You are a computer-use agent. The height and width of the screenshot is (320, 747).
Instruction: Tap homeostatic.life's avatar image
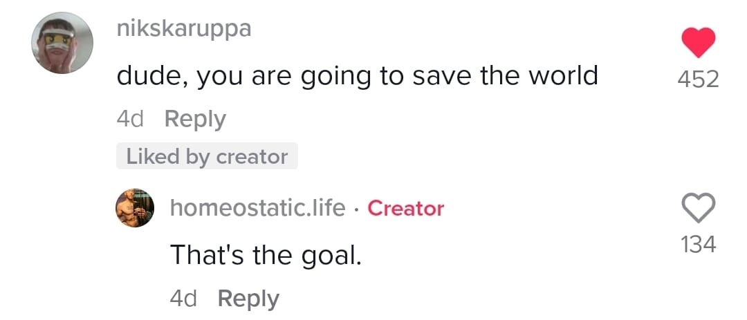133,207
